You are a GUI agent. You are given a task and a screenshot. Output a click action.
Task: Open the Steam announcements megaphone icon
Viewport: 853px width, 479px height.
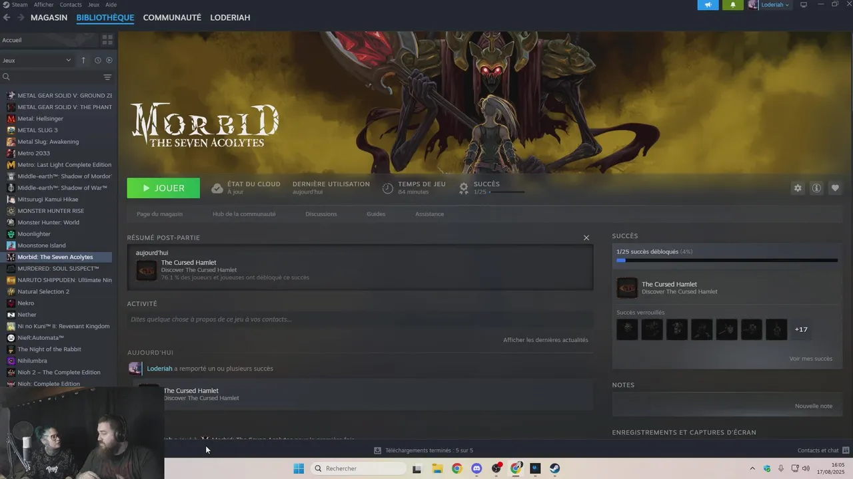coord(708,5)
